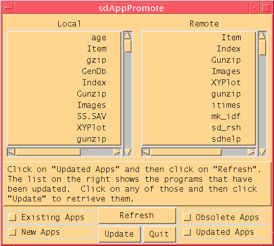This screenshot has width=274, height=246.
Task: Click the down arrow of the Remote list scrollbar
Action: pos(262,152)
